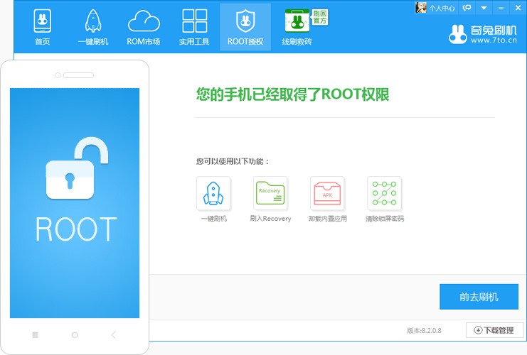Click the 刷入Recovery folder icon
The height and width of the screenshot is (355, 527).
pyautogui.click(x=270, y=194)
